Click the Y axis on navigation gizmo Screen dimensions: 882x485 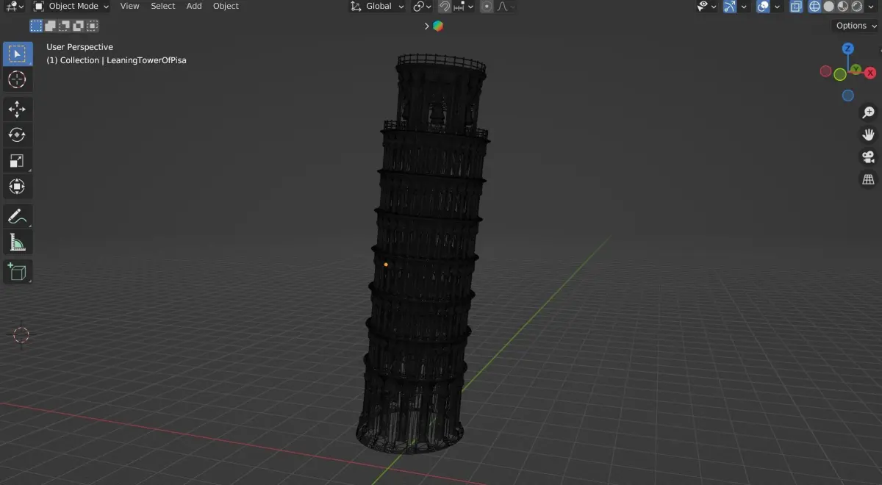[x=856, y=68]
